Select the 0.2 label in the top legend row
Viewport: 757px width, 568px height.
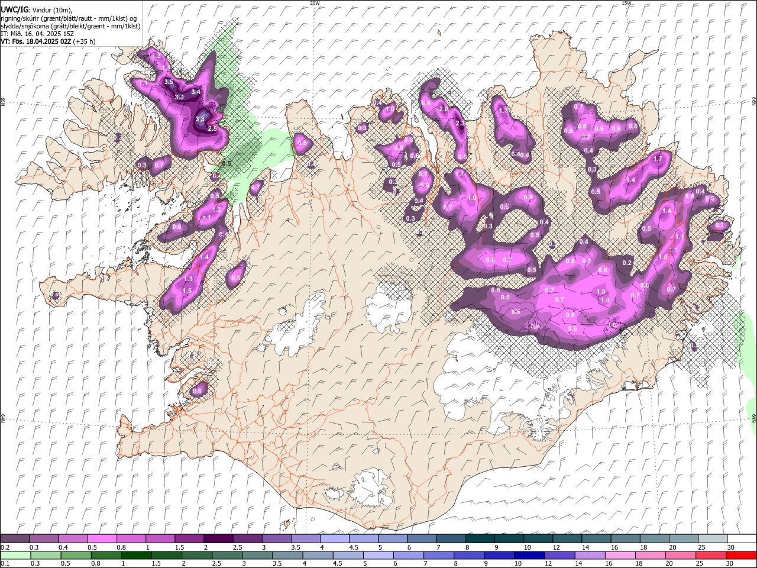(x=5, y=547)
